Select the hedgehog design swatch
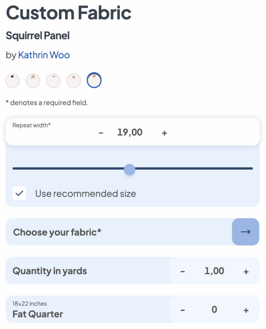The width and height of the screenshot is (266, 329). 13,81
